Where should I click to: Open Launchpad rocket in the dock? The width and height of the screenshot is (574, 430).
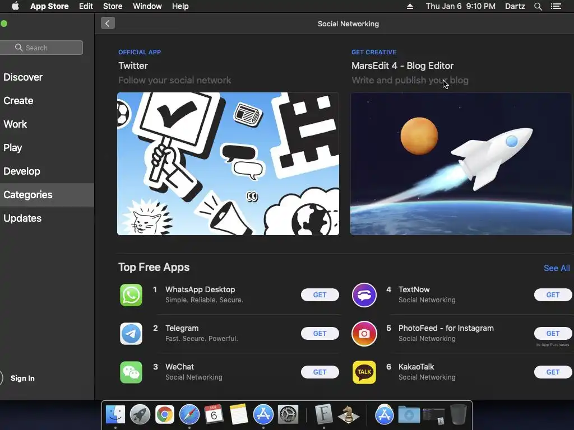[140, 415]
